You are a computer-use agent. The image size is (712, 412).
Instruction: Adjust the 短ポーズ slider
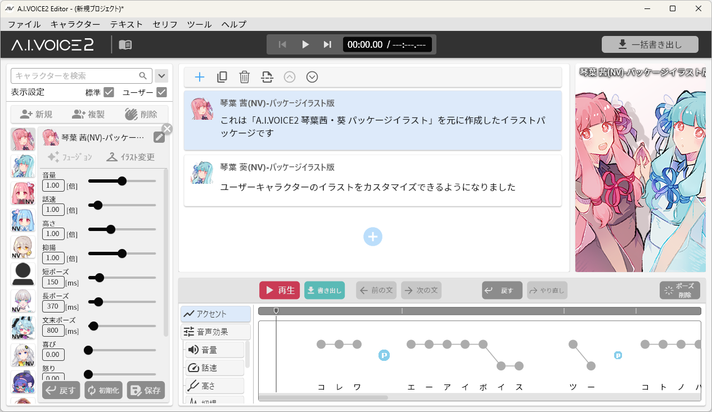(122, 278)
